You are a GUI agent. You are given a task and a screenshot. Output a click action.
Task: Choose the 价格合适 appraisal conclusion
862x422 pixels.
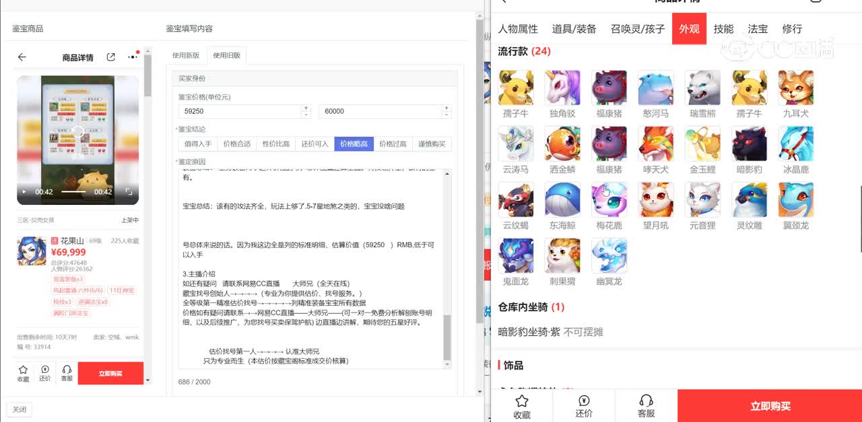pos(237,144)
